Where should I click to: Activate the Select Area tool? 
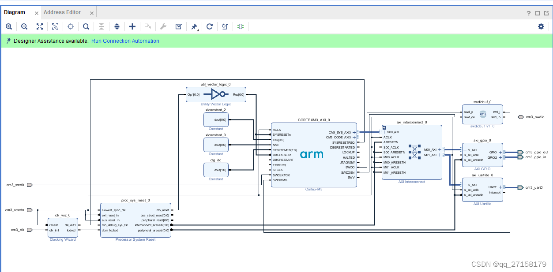coord(55,26)
